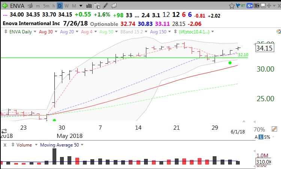Open the BBand 15 2 dropdown arrow
This screenshot has width=281, height=169.
point(146,32)
